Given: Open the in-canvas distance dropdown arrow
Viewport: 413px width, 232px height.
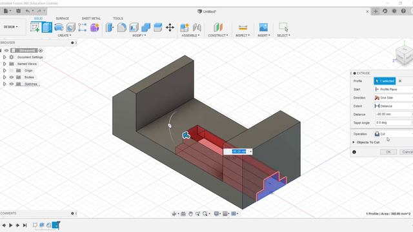Looking at the screenshot, I should coord(250,151).
